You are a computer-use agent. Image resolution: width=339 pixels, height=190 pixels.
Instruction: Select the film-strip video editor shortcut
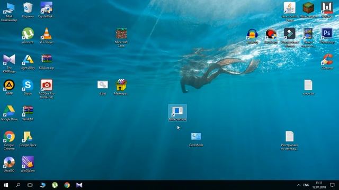coord(308,37)
